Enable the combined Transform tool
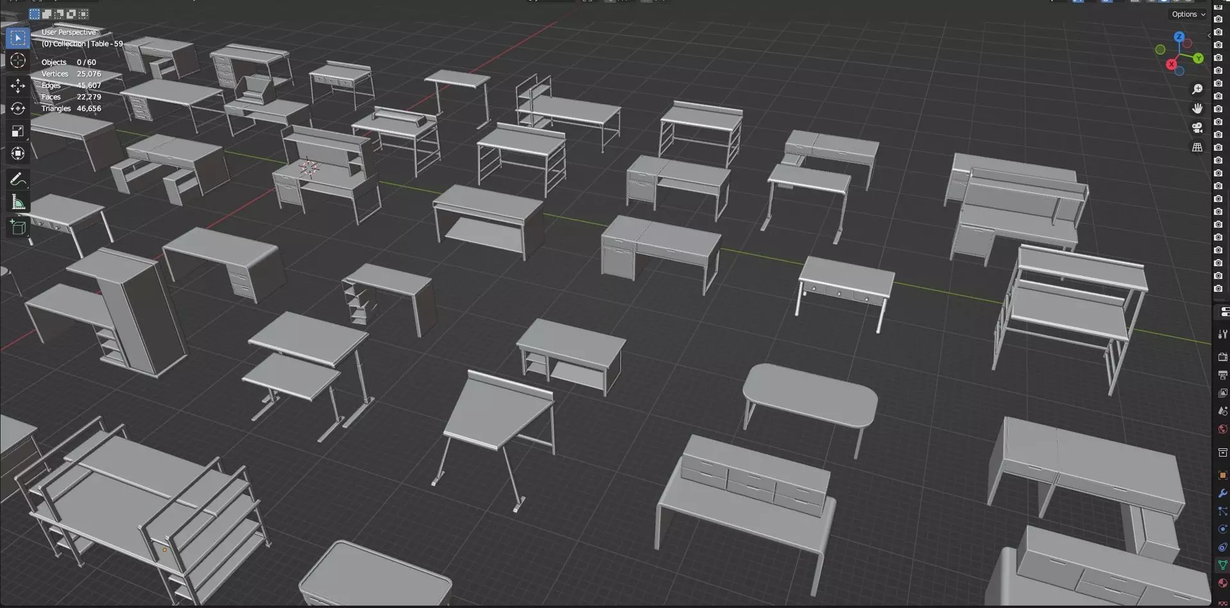The image size is (1230, 608). [18, 153]
